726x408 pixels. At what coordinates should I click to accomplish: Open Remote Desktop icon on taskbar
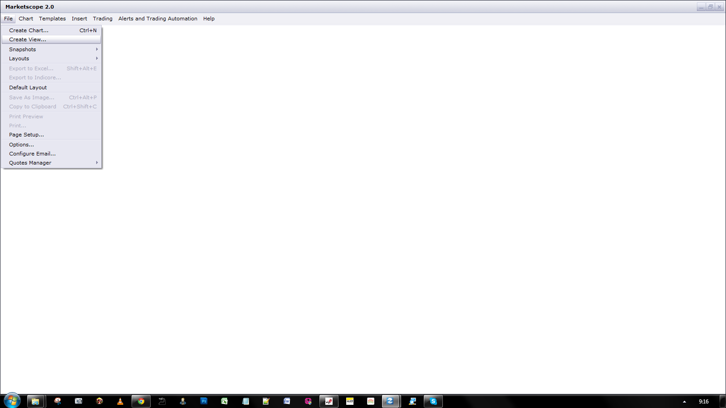412,401
